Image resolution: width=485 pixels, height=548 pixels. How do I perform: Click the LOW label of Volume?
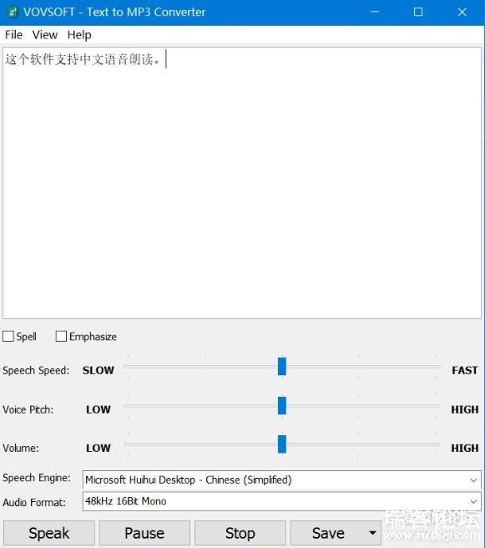(99, 448)
